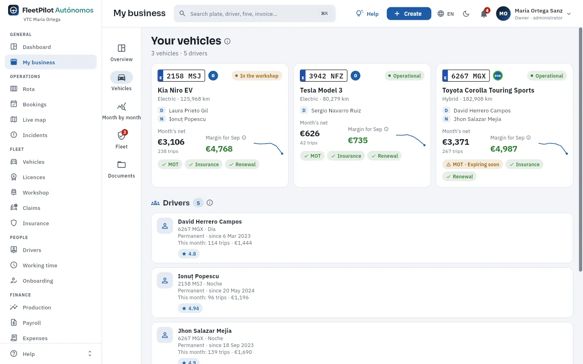
Task: Click the 6267 MGX licence plate
Action: (x=466, y=76)
